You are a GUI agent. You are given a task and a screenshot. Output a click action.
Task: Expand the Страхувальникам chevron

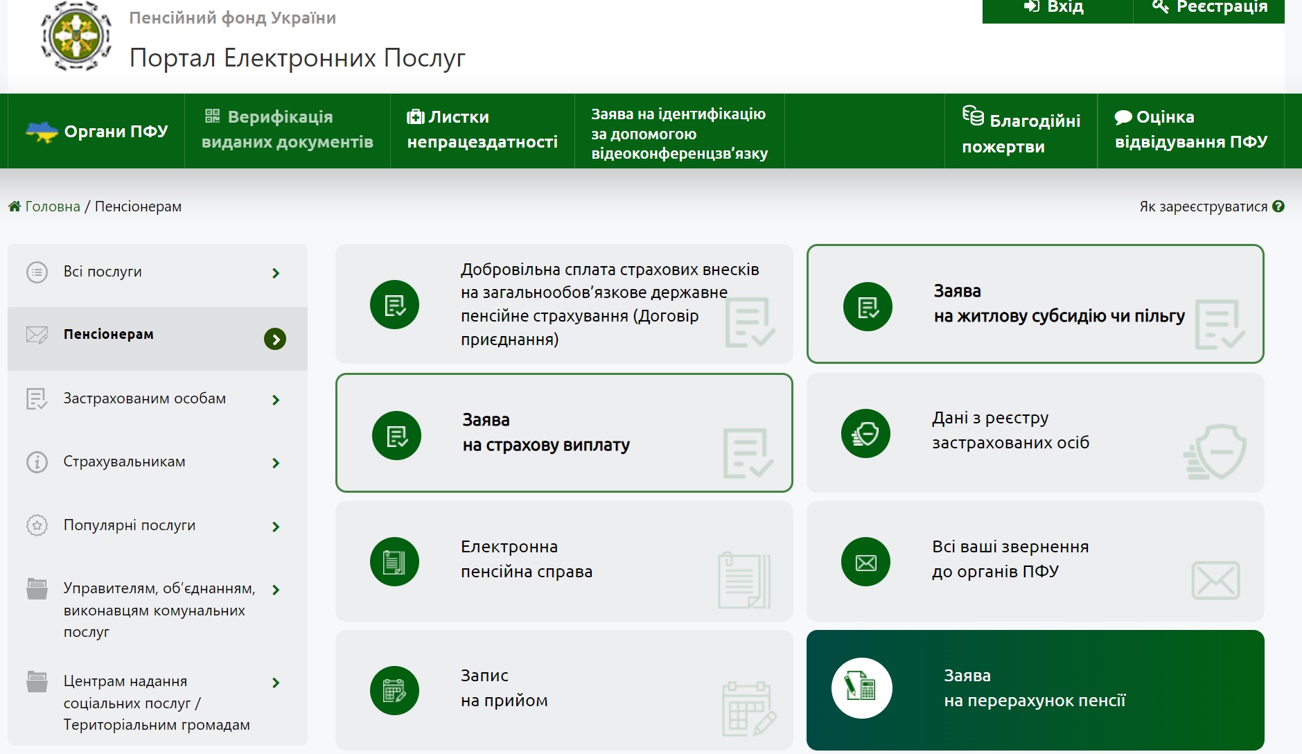click(x=277, y=463)
